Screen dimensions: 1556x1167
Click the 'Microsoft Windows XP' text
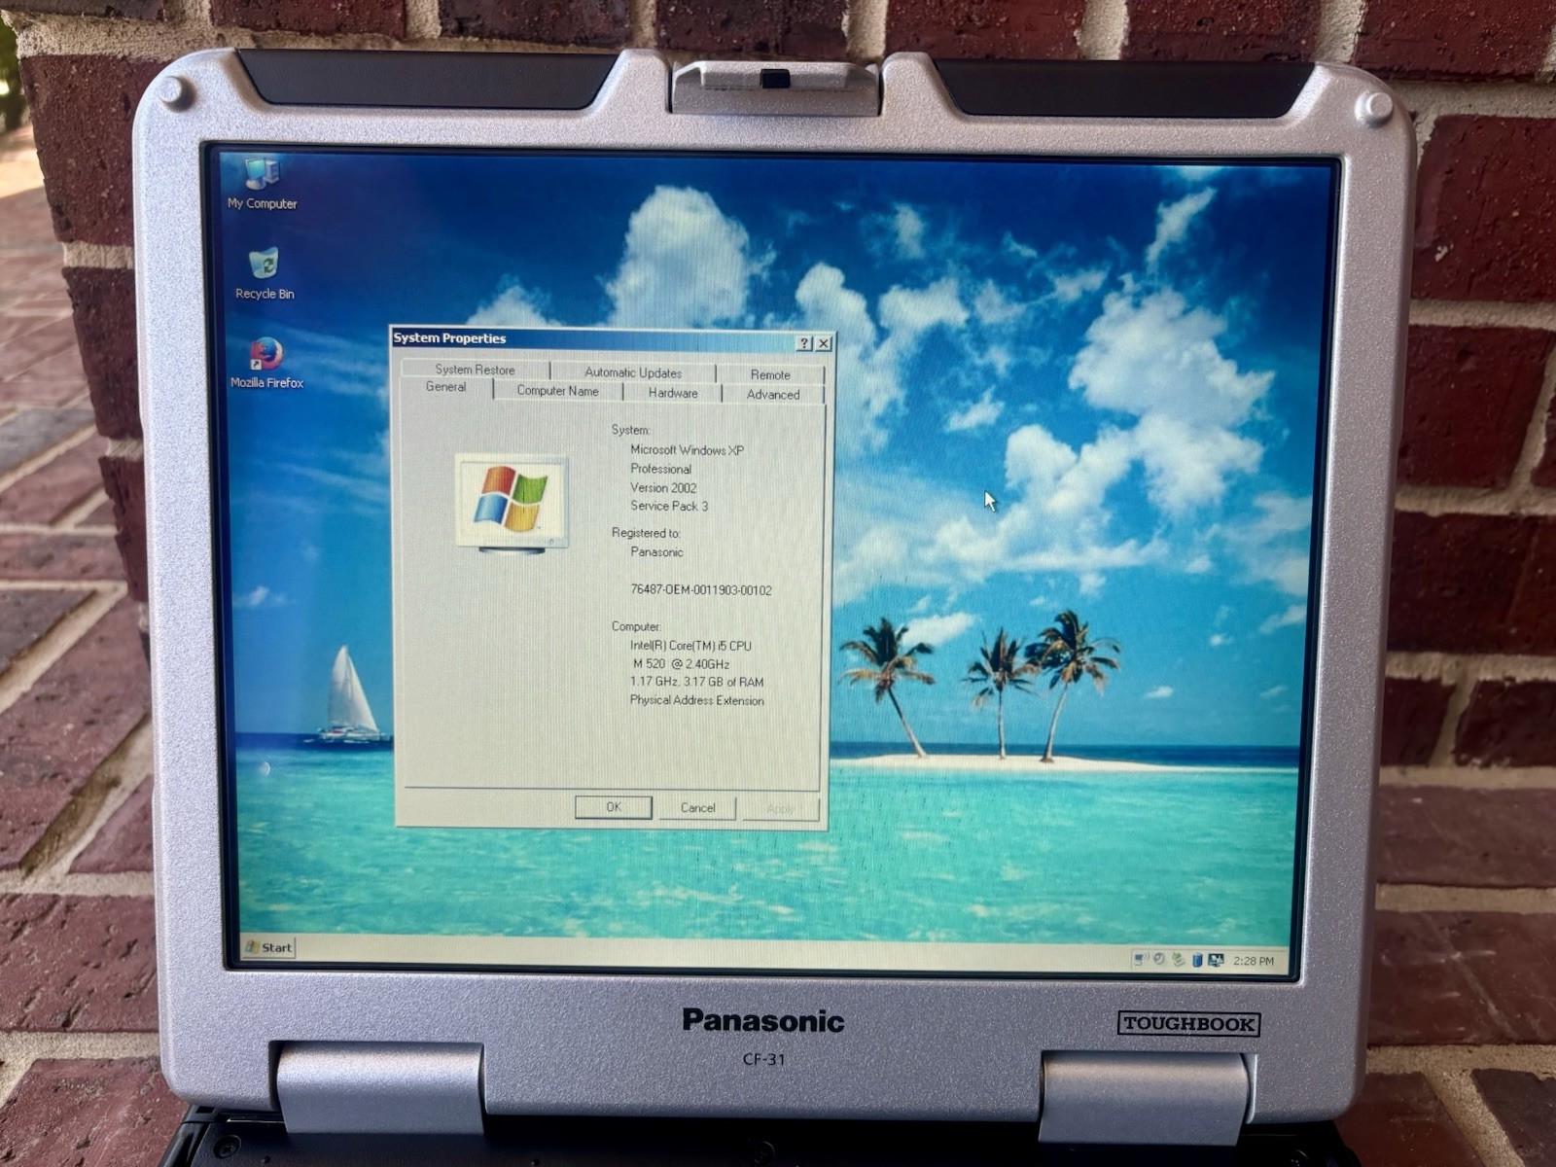pyautogui.click(x=687, y=450)
